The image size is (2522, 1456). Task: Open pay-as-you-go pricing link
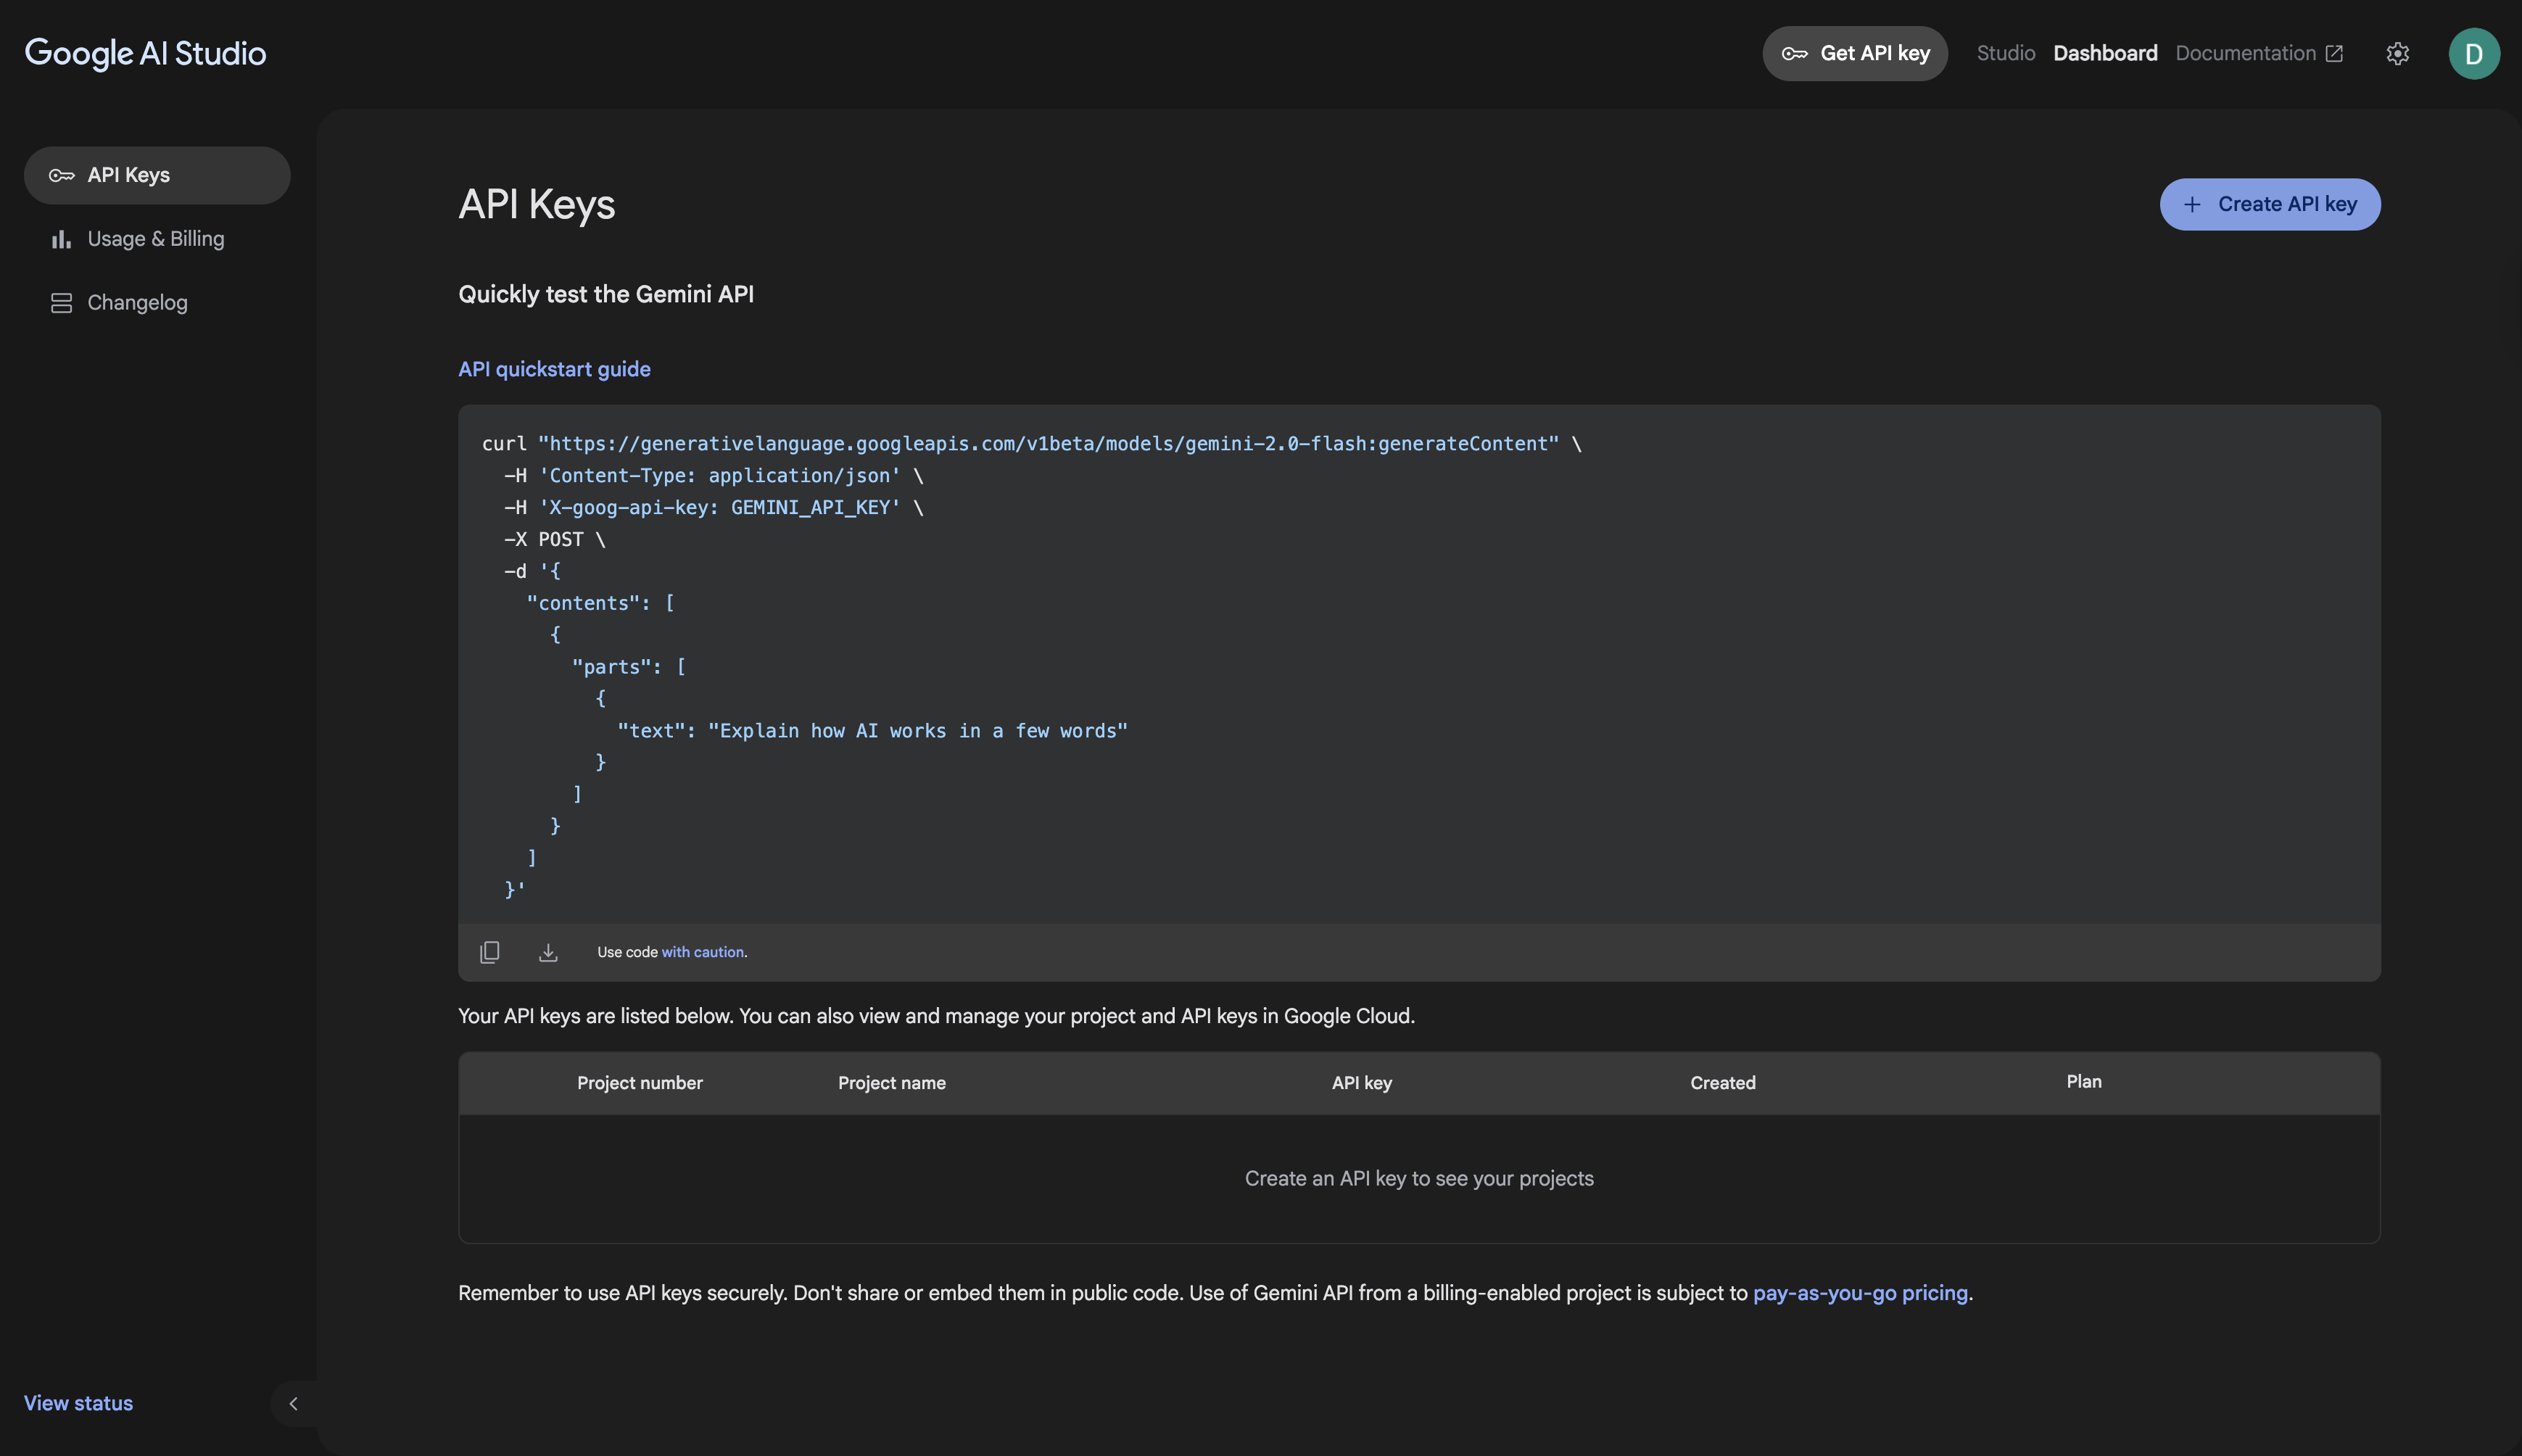point(1860,1293)
